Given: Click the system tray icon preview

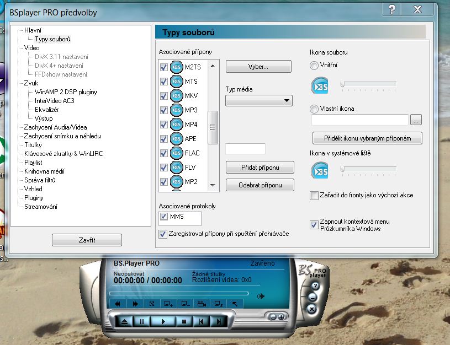Looking at the screenshot, I should click(320, 170).
